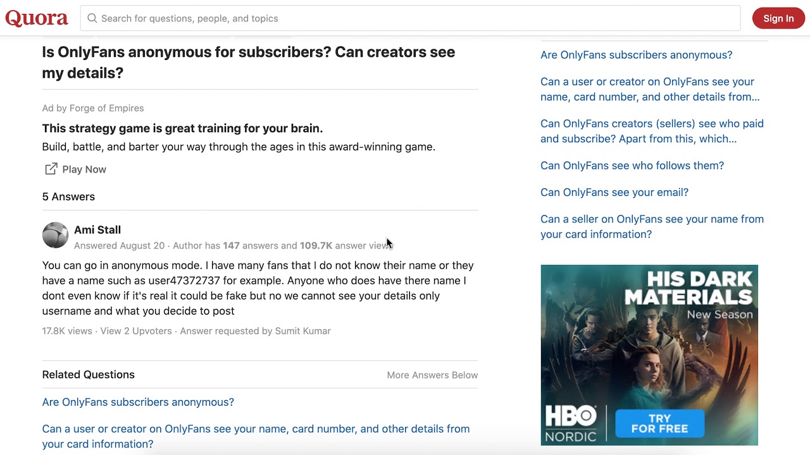Open Ami Stall's profile picture
This screenshot has width=810, height=455.
click(55, 235)
